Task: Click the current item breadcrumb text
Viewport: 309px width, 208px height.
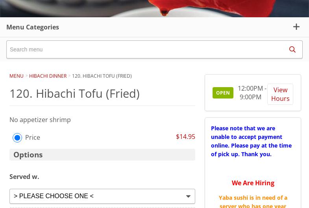Action: 102,76
